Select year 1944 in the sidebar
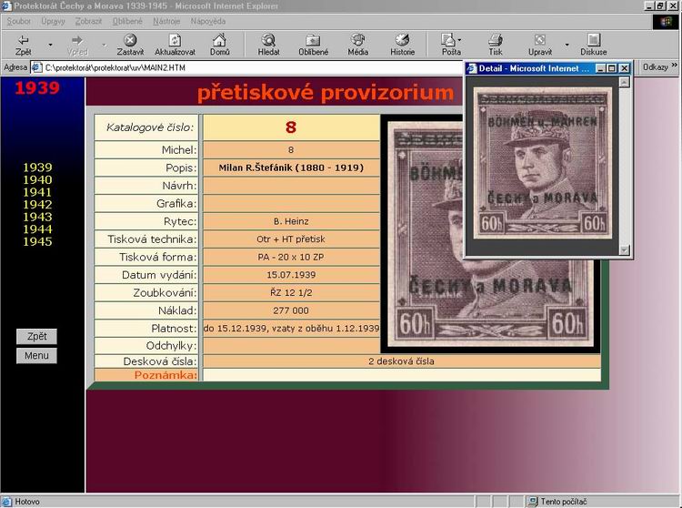This screenshot has height=508, width=682. 37,229
